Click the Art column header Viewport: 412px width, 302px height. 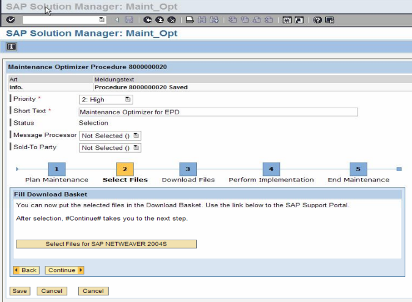click(13, 79)
